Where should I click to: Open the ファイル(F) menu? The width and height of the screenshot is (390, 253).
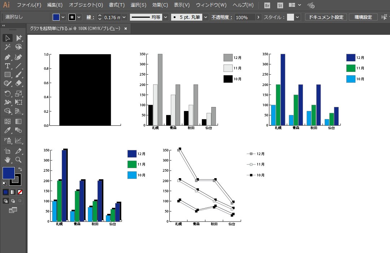[x=29, y=5]
